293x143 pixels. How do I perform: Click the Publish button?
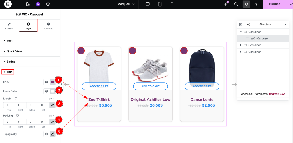pos(274,4)
